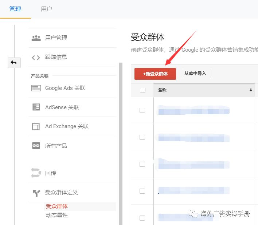Toggle the select-all checkbox in table header
Screen dimensions: 258x225
pyautogui.click(x=142, y=90)
